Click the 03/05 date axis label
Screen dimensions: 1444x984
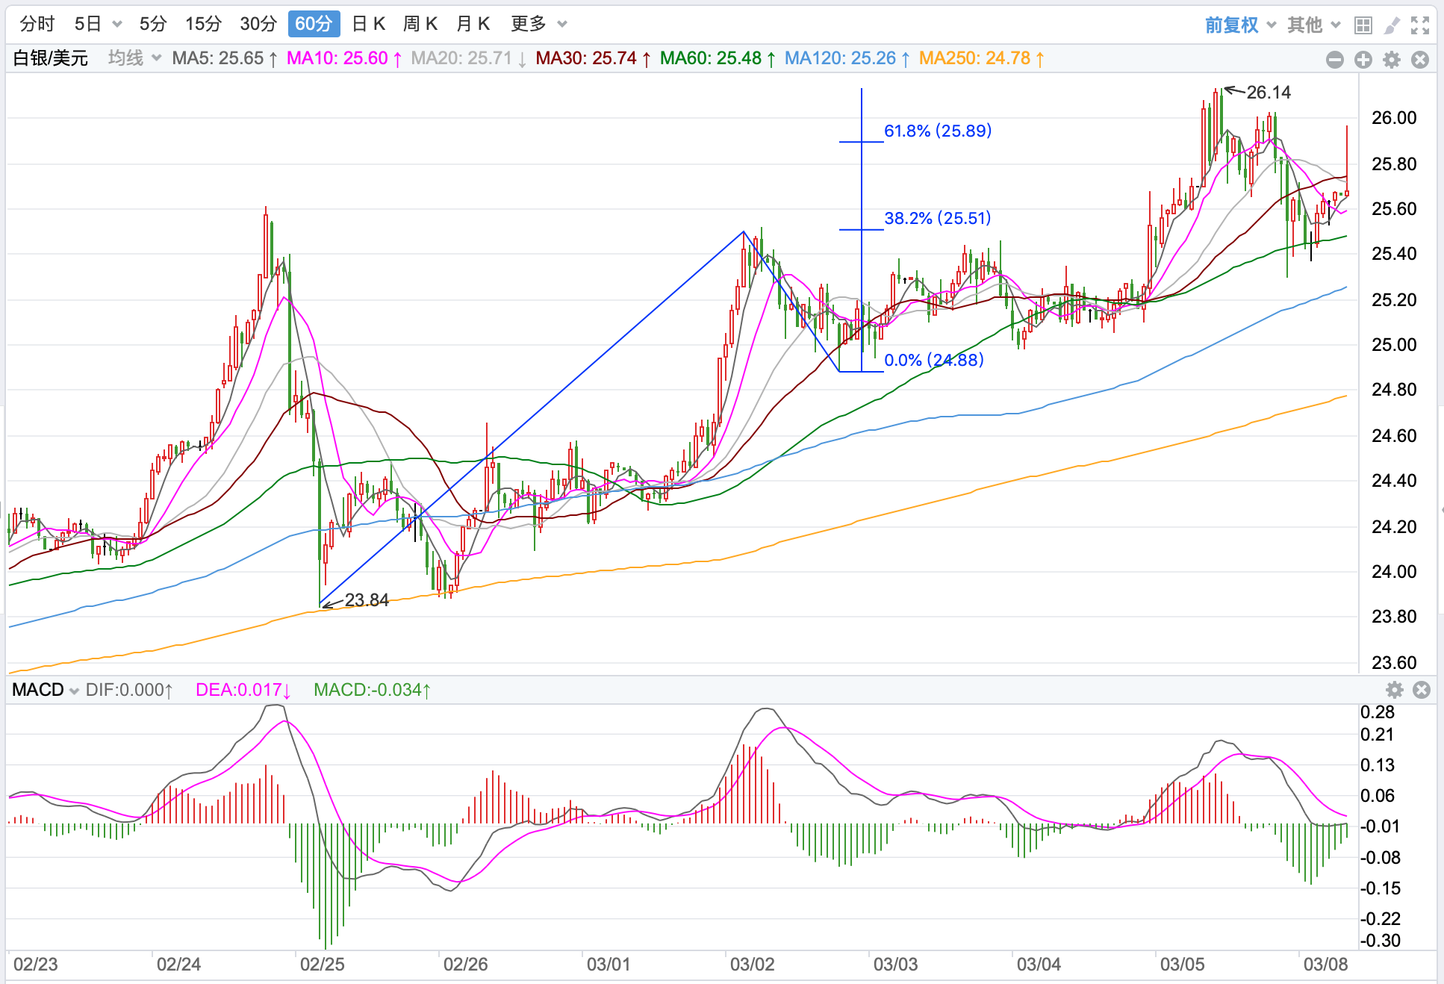(x=1183, y=965)
